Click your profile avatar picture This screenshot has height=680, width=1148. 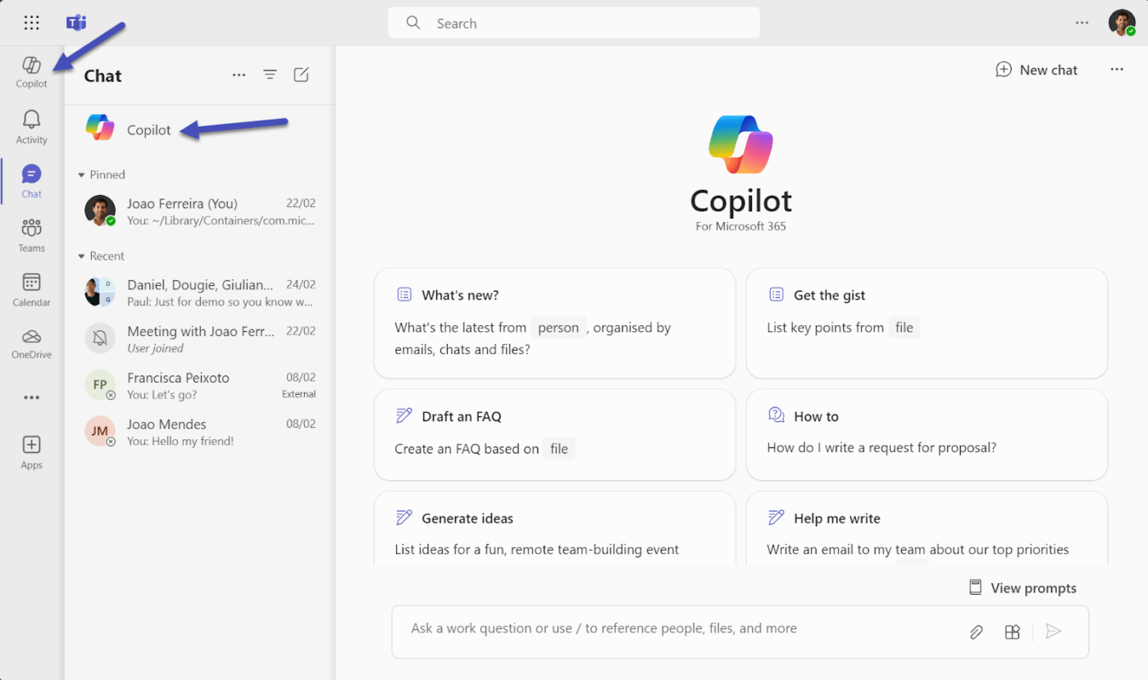point(1122,22)
